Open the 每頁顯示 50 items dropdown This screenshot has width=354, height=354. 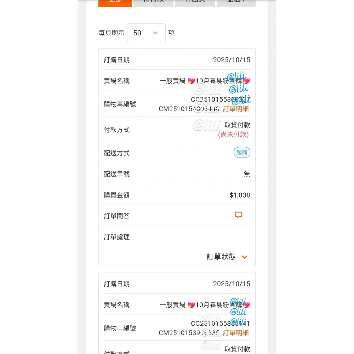coord(146,33)
